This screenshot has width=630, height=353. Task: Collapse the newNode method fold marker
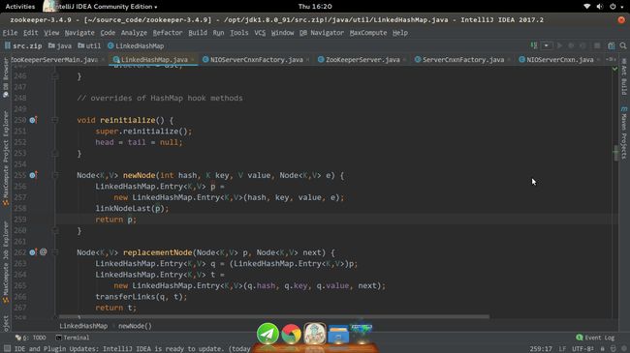click(55, 175)
